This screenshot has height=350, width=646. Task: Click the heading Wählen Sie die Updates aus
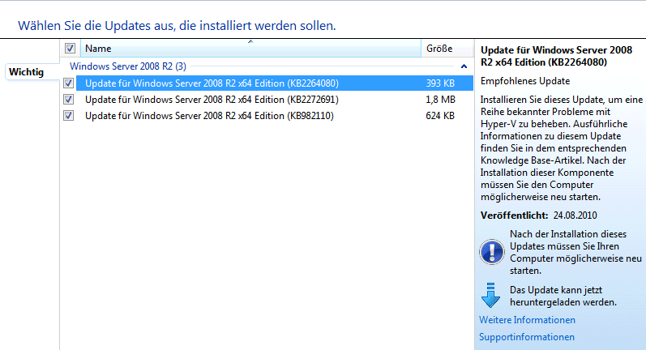(x=177, y=26)
